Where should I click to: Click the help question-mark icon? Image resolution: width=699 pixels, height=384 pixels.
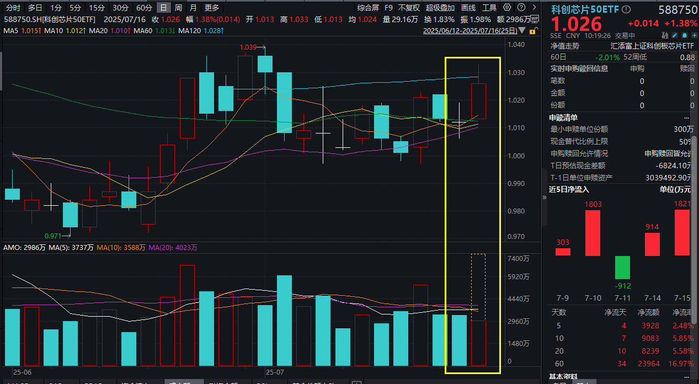tap(521, 7)
